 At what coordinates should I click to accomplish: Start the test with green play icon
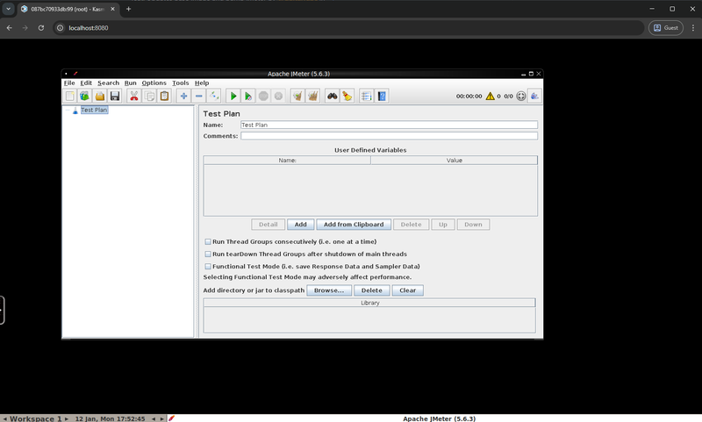(x=233, y=96)
